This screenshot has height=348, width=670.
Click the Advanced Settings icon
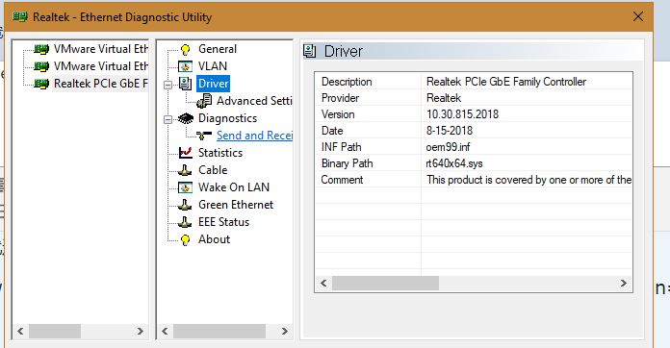click(x=204, y=101)
